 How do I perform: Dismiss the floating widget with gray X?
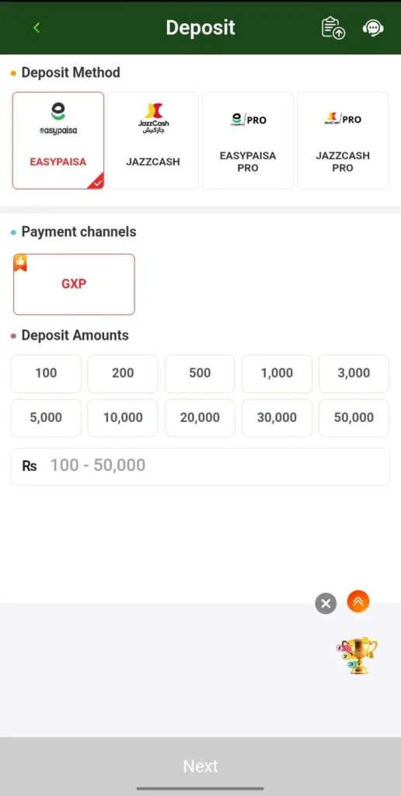coord(326,603)
